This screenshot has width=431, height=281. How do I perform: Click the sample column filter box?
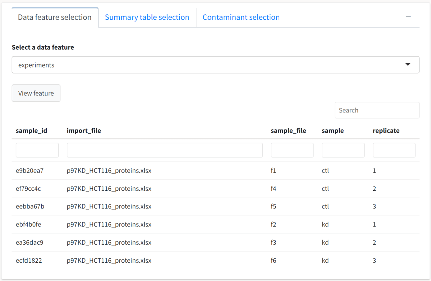coord(343,150)
